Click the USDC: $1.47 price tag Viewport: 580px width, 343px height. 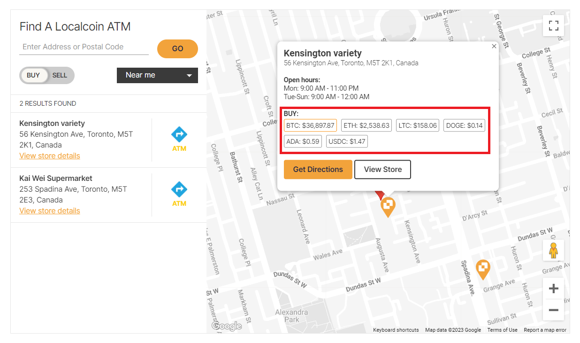[x=347, y=141]
